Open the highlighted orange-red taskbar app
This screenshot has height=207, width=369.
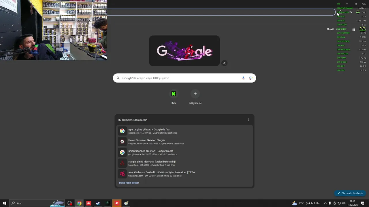(x=117, y=203)
